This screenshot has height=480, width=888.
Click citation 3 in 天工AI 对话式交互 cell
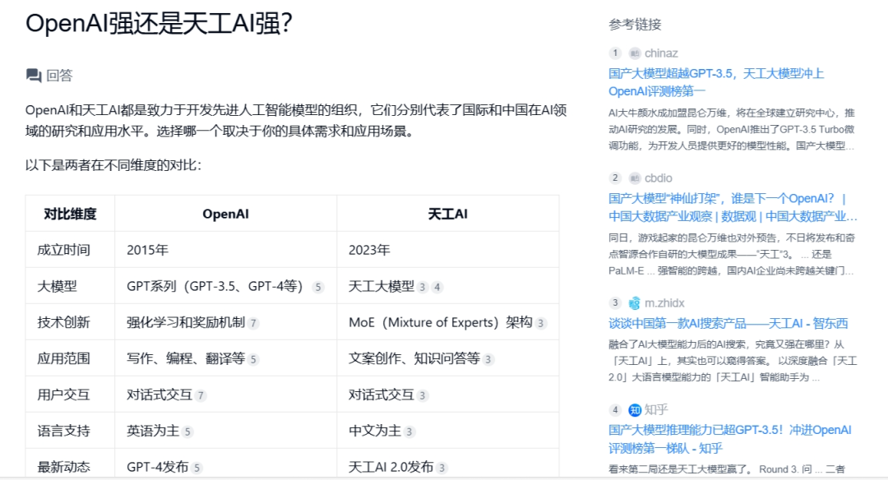423,396
